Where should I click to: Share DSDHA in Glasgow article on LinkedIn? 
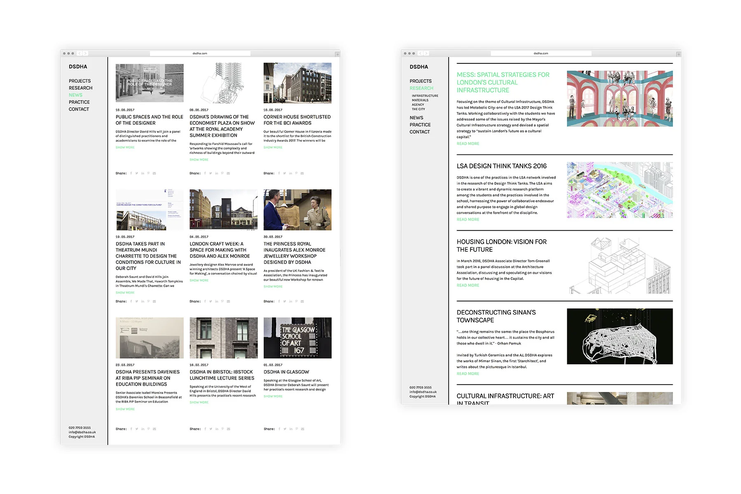[x=291, y=429]
